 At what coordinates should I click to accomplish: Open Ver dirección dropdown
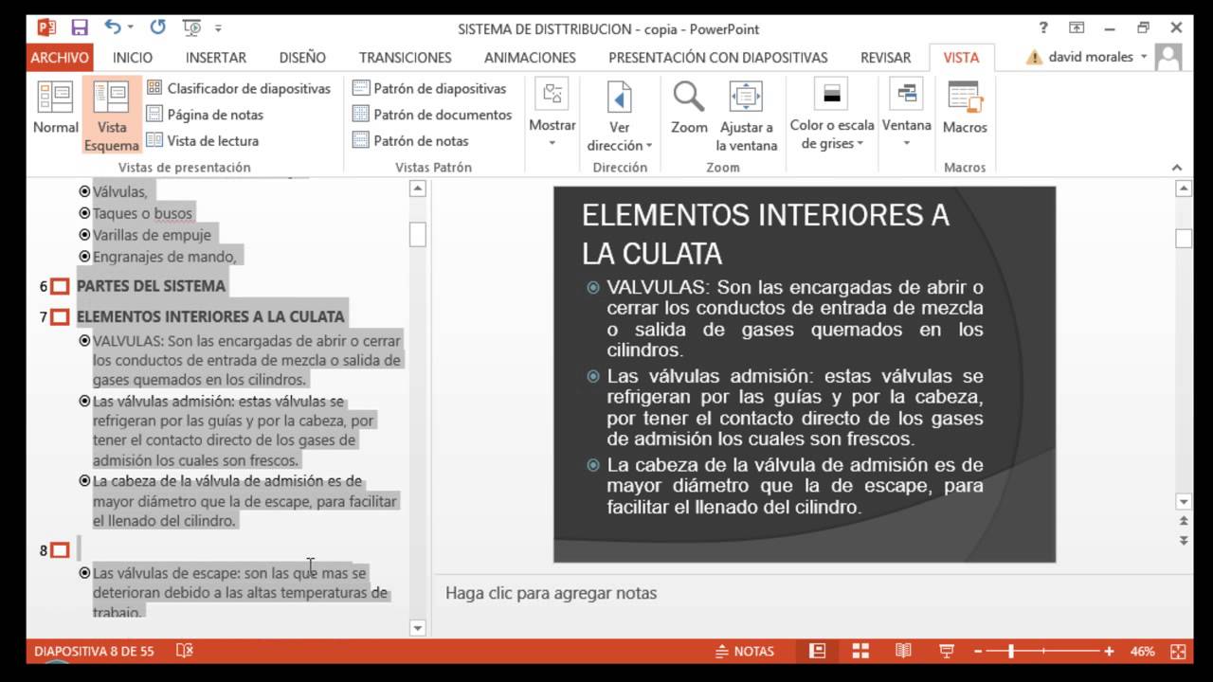coord(619,116)
